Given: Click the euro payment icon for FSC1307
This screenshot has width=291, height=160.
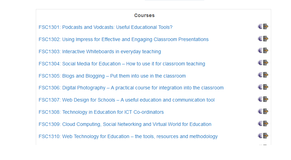Looking at the screenshot, I should coord(260,99).
